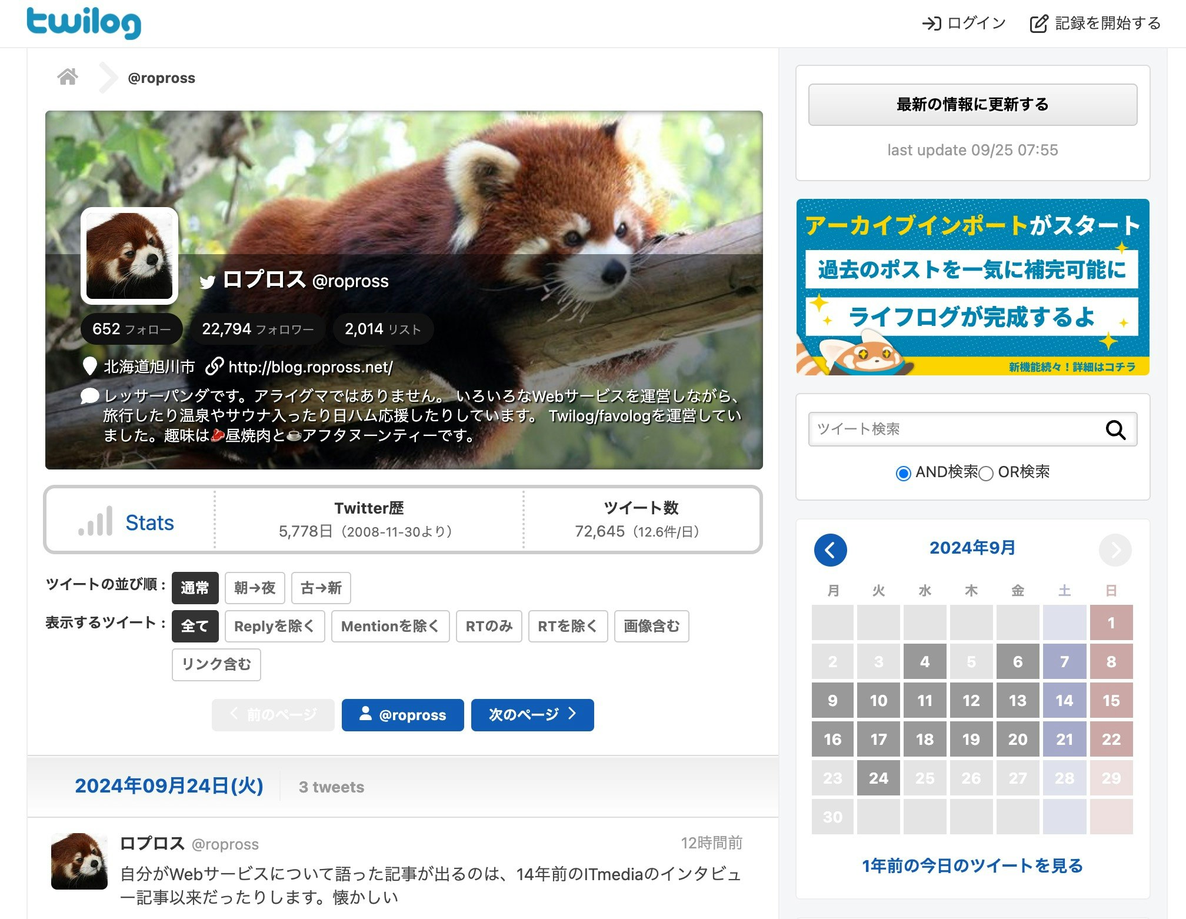Click the 記録を開始する pencil icon

point(1039,24)
